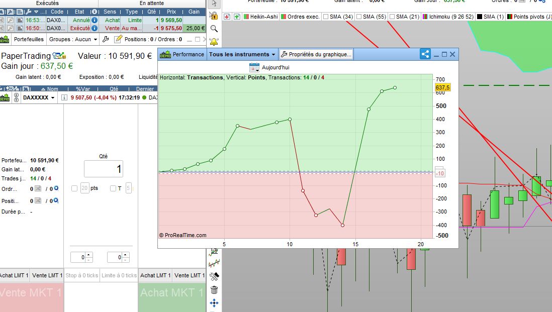Click the gear icon in Positi... row

[56, 200]
